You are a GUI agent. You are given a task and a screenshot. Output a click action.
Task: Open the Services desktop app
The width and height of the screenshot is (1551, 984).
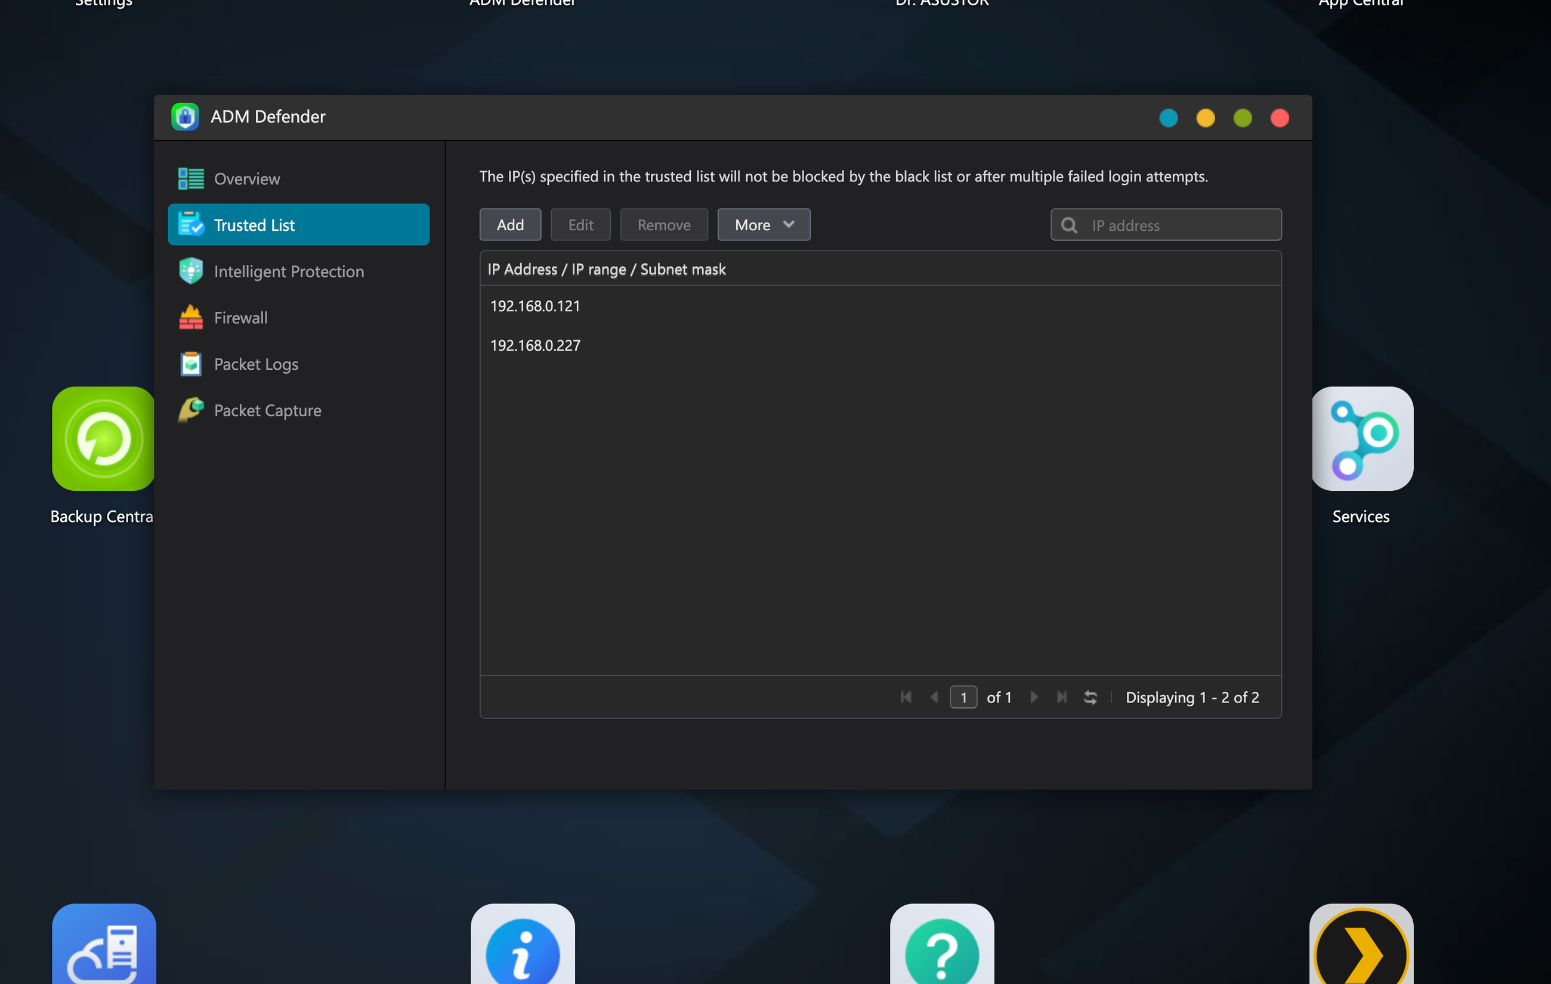pyautogui.click(x=1363, y=438)
